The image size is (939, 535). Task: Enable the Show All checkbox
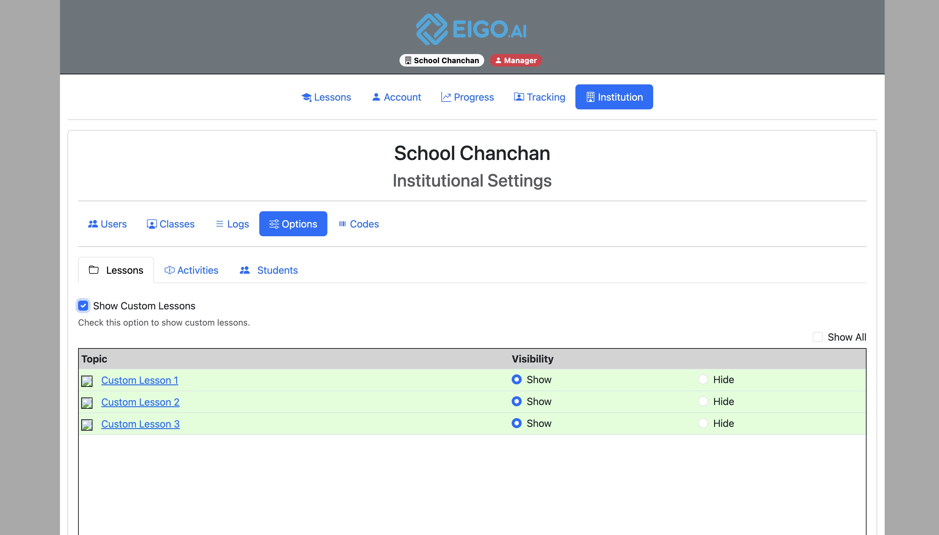[817, 337]
